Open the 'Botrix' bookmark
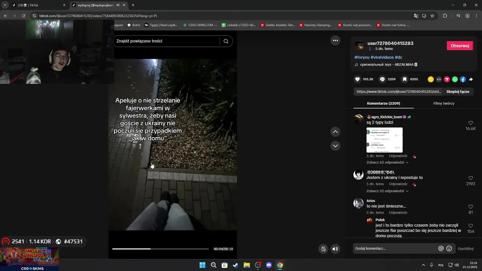 134,25
